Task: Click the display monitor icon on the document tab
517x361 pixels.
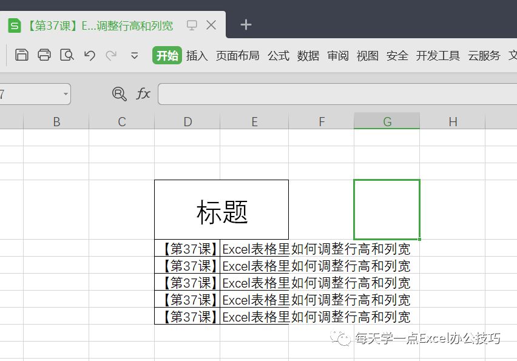Action: pyautogui.click(x=192, y=25)
